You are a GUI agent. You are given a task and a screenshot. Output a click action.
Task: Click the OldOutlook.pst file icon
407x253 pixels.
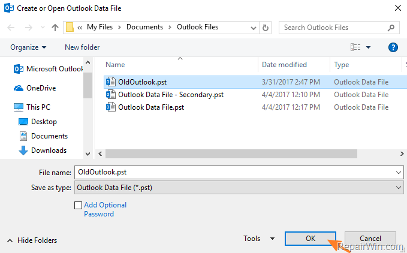click(111, 82)
